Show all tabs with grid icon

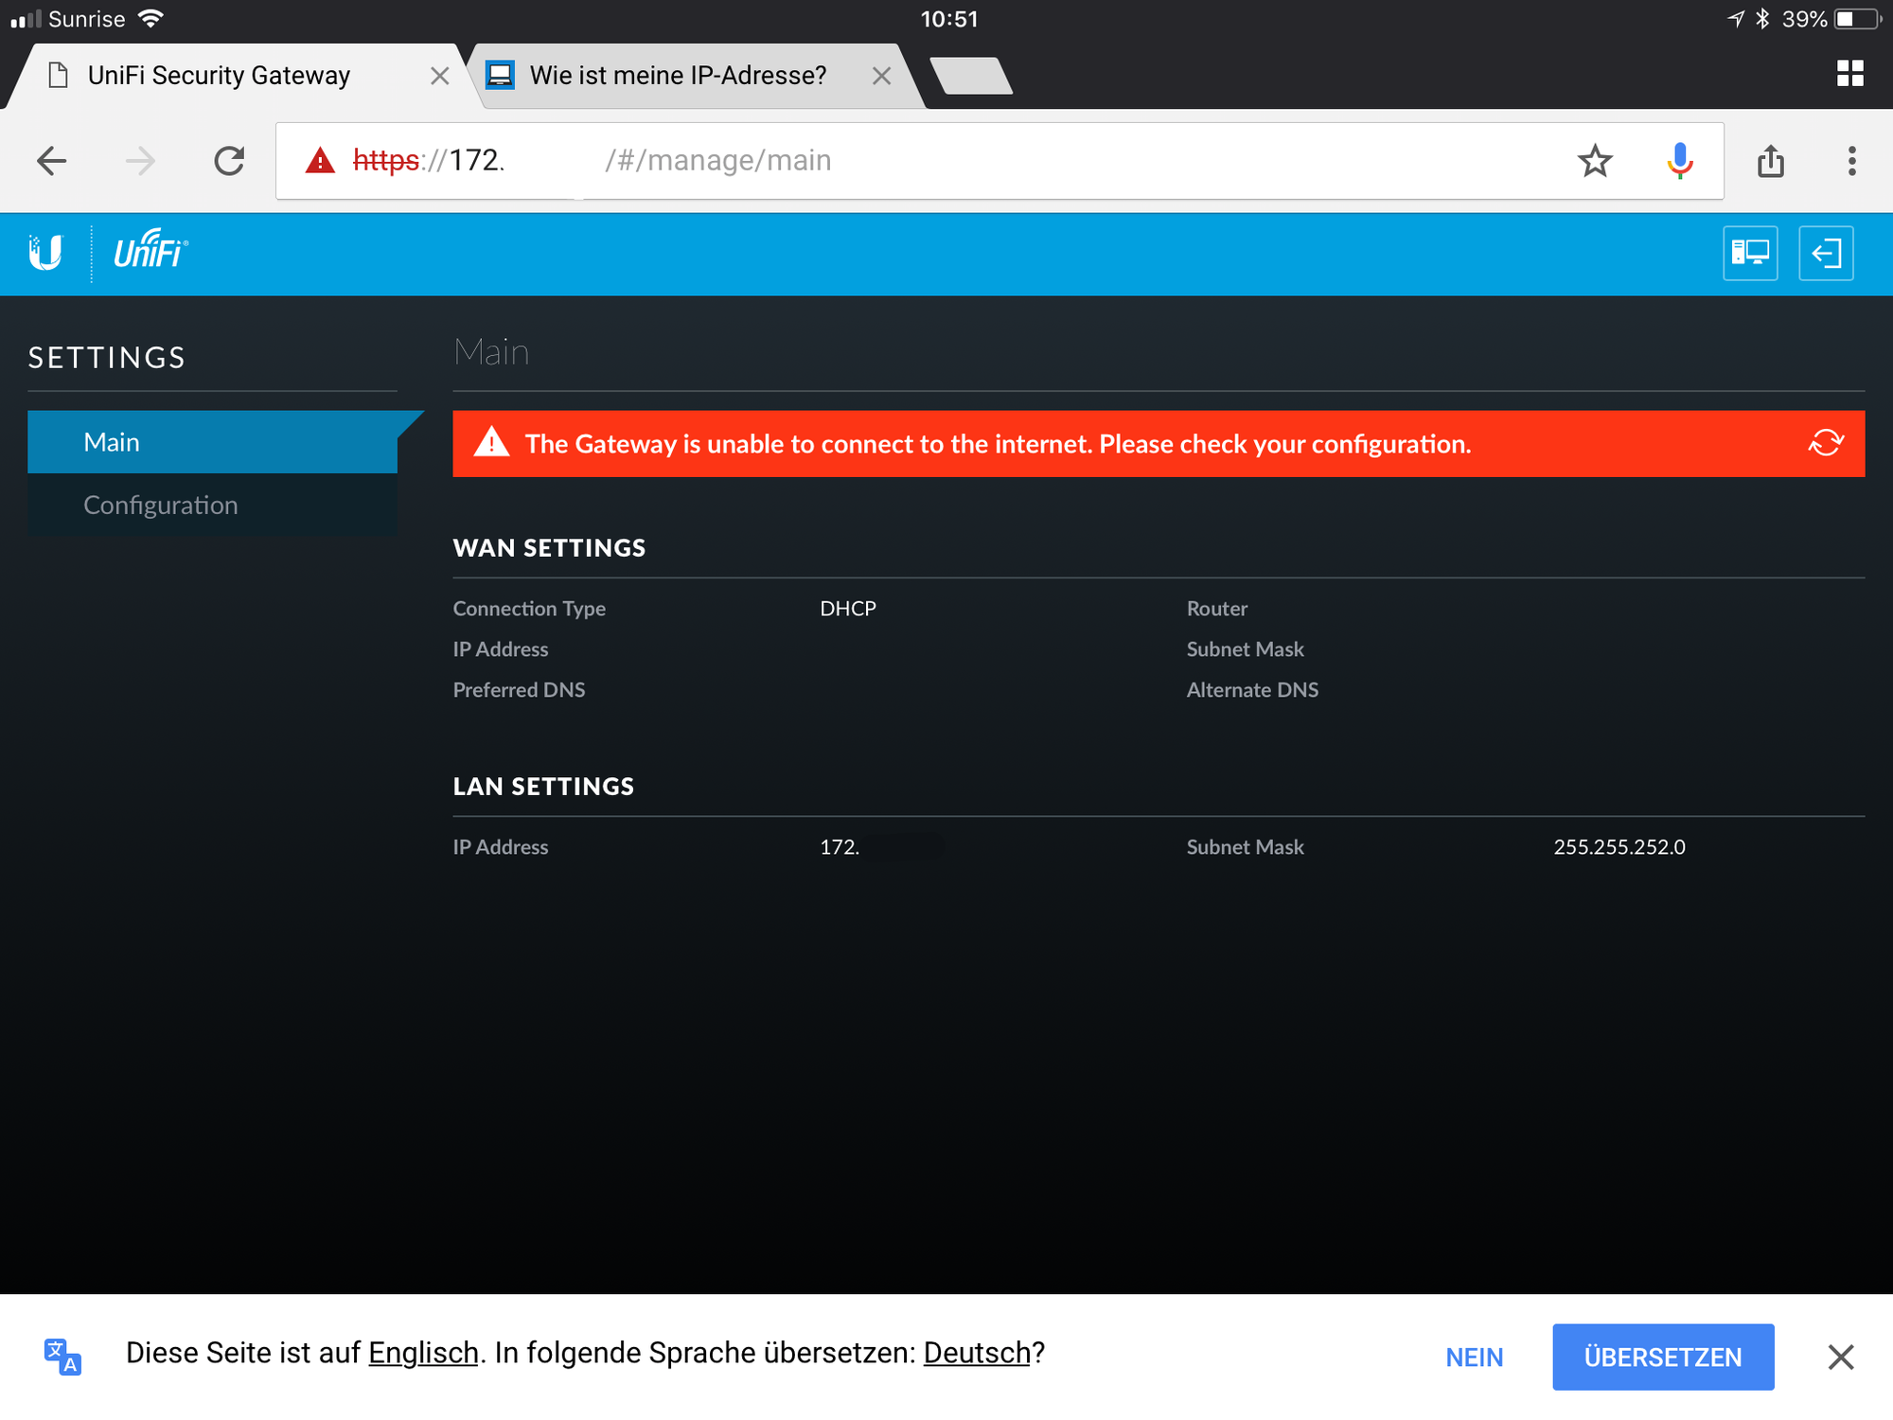click(1849, 74)
